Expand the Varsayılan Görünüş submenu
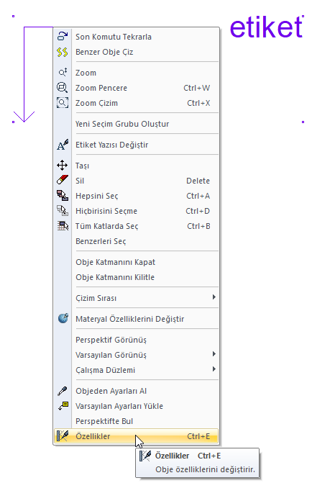 coord(214,354)
